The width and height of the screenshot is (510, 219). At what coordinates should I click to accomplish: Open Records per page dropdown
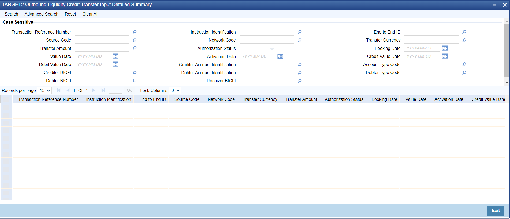(x=44, y=90)
